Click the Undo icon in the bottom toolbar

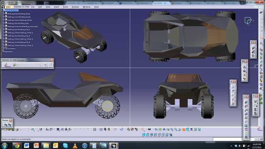point(32,129)
